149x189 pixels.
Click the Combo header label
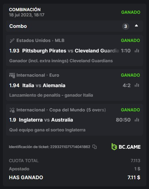(18, 26)
